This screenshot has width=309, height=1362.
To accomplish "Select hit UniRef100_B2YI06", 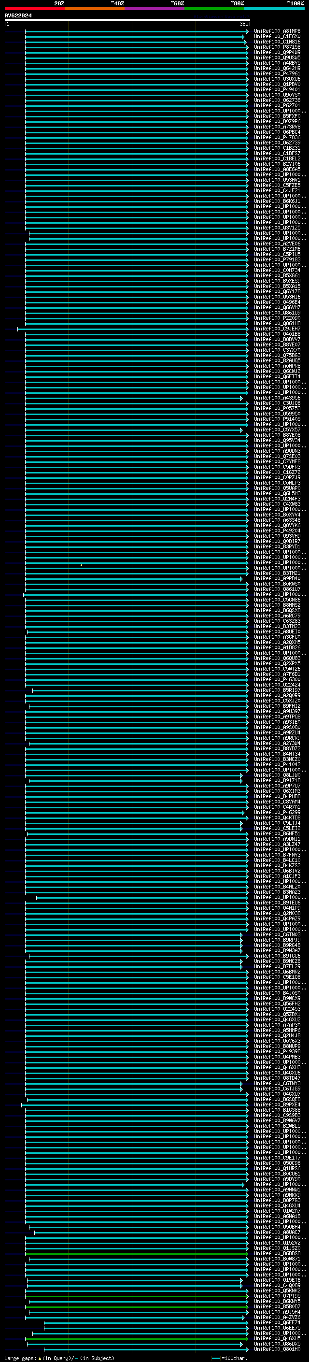I will tap(277, 164).
